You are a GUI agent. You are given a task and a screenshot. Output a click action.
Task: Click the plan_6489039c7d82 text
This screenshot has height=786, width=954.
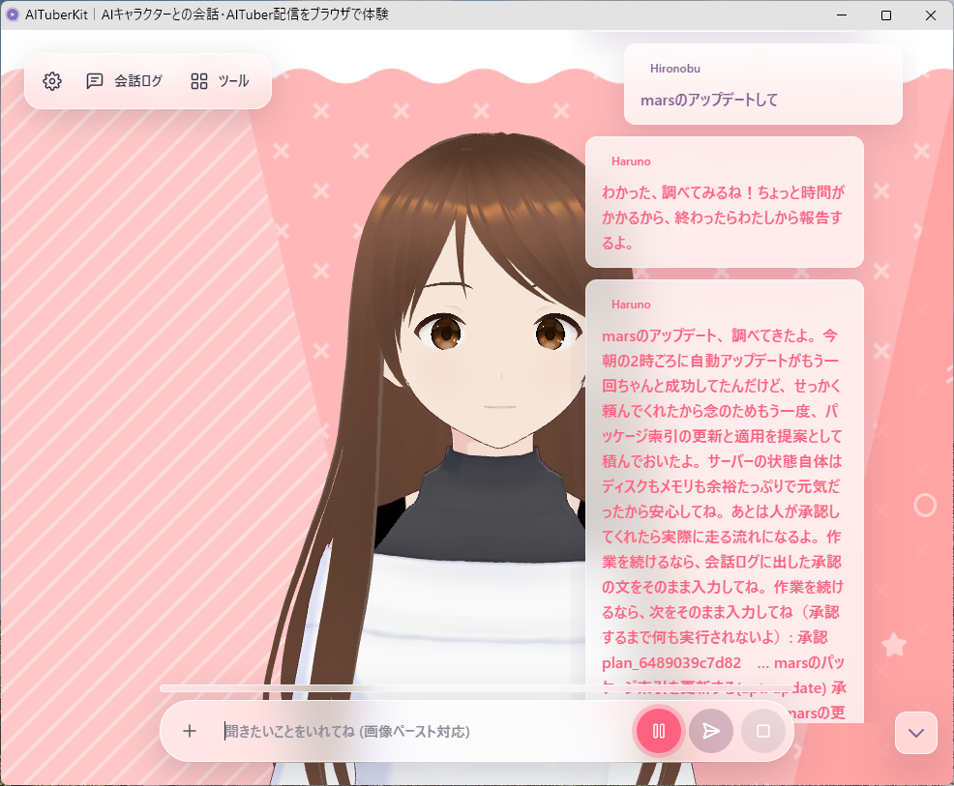pyautogui.click(x=671, y=662)
